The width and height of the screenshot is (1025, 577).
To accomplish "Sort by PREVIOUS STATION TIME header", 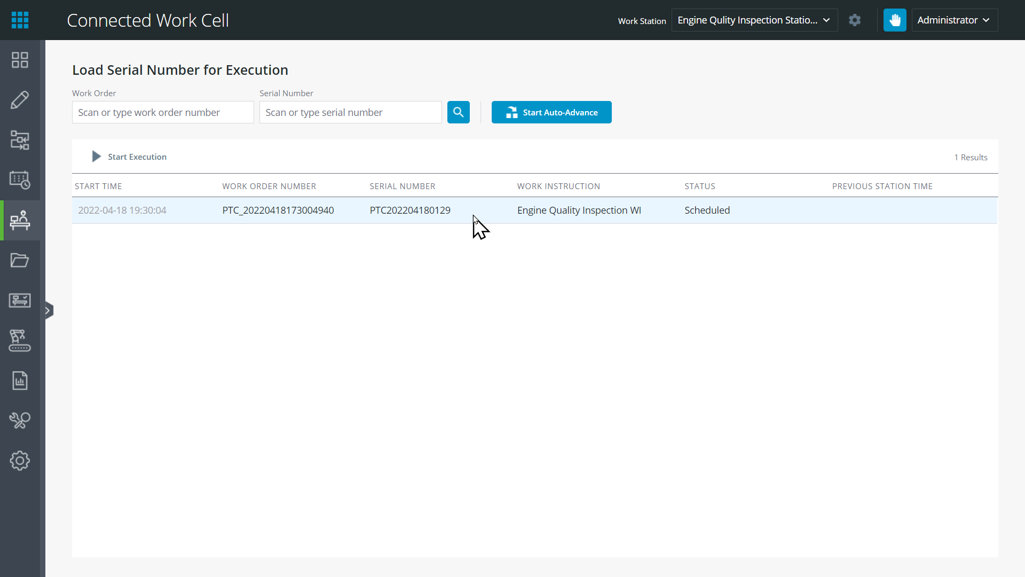I will point(882,186).
